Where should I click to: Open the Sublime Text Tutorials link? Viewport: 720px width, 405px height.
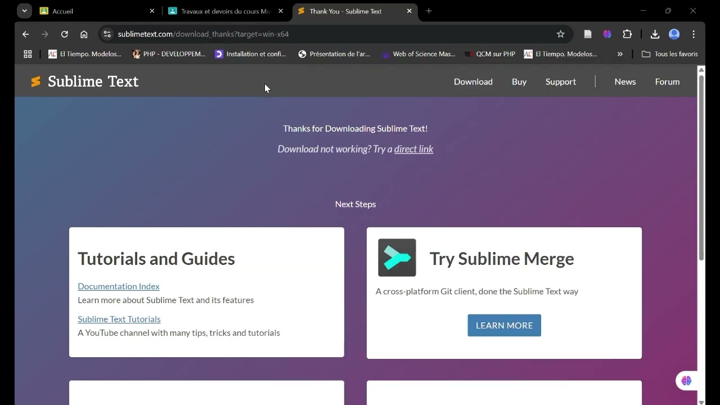[x=119, y=319]
